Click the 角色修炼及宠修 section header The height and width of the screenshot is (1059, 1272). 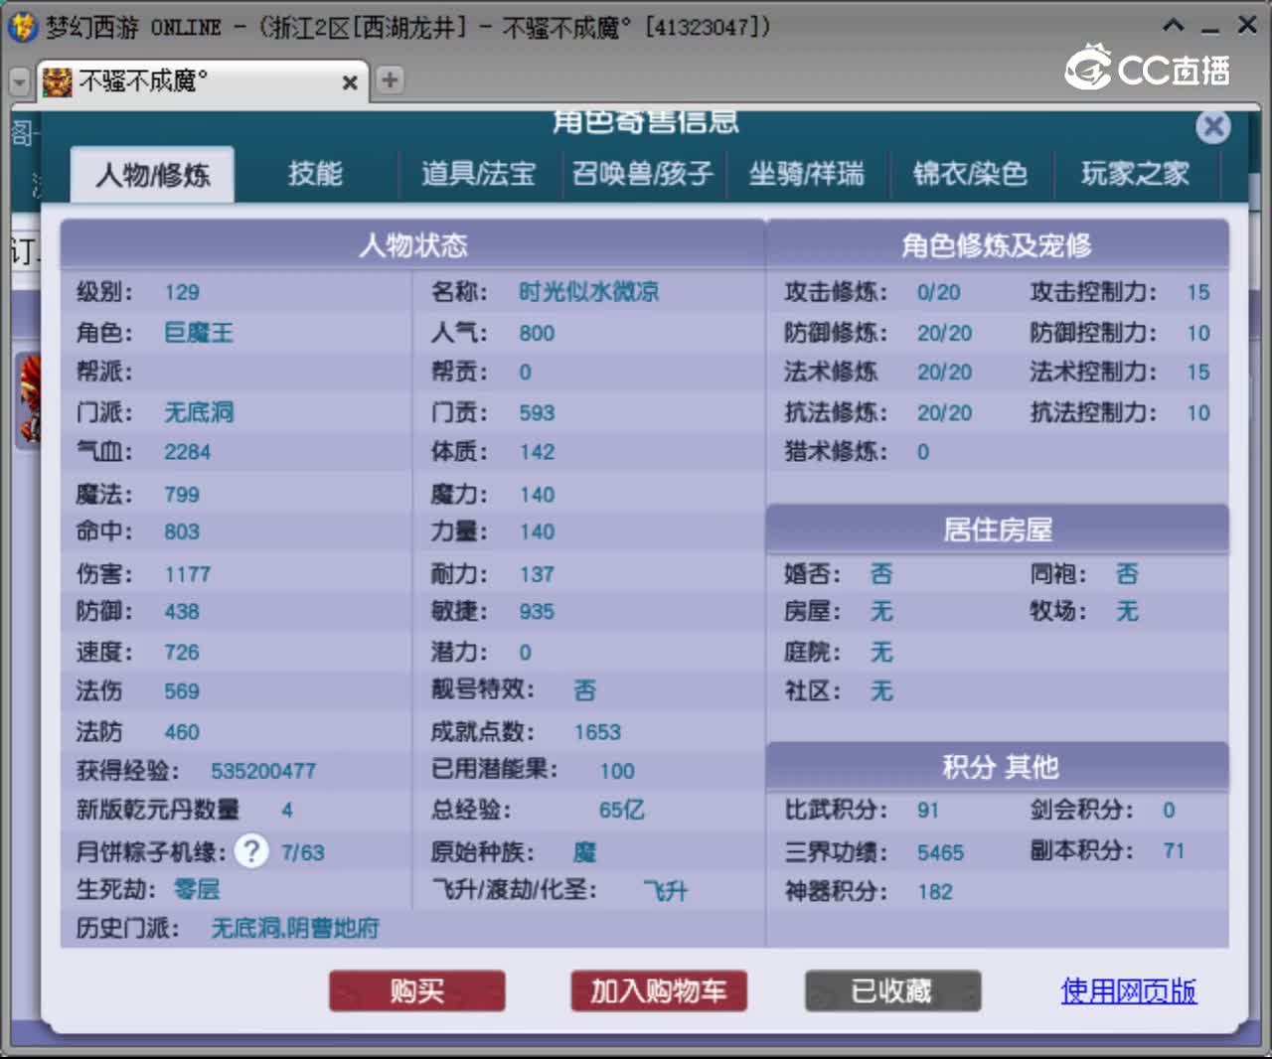pos(997,244)
